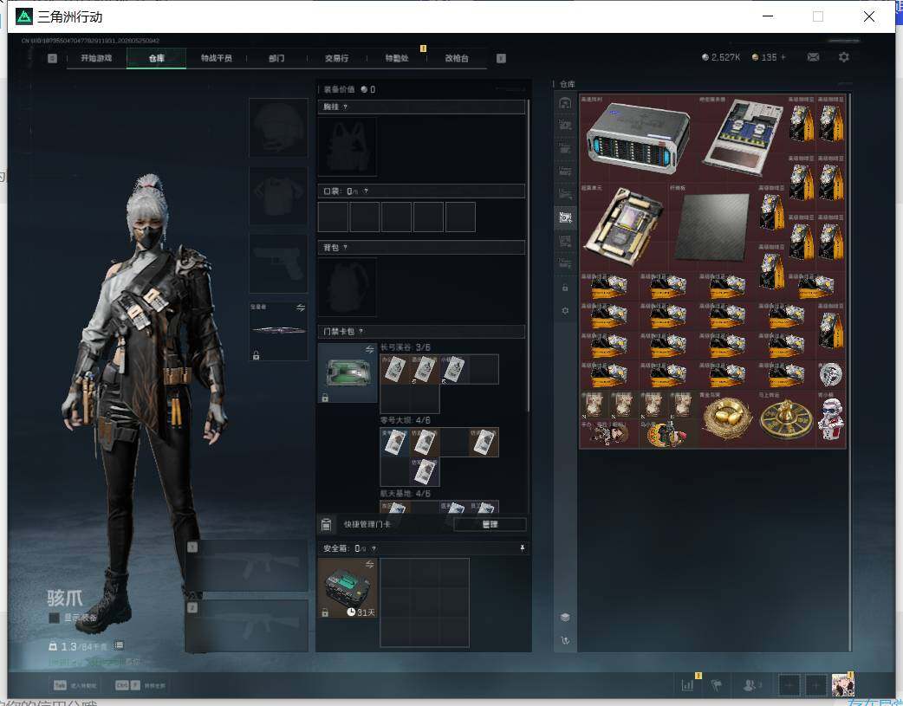Show help for 胸挂 chest rig
Screen dimensions: 903x706
pos(345,107)
